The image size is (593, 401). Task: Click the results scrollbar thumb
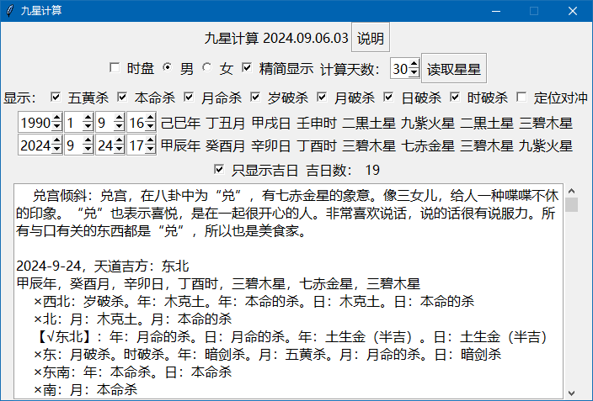(x=571, y=204)
